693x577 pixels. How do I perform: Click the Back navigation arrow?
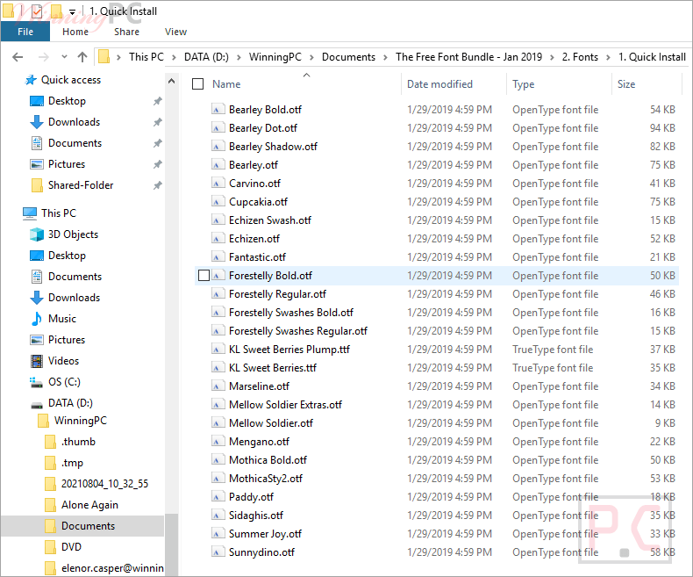[x=18, y=57]
